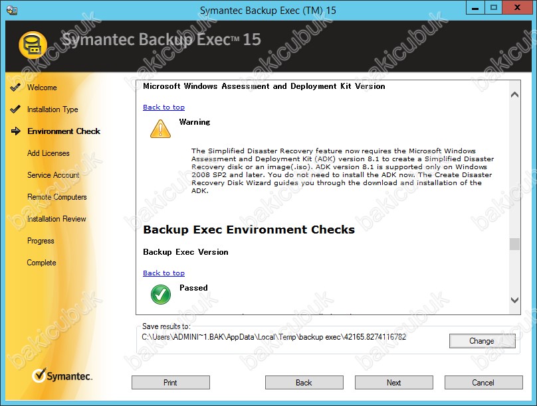Click the yellow warning triangle icon
Screen dimensions: 537x406
pyautogui.click(x=160, y=129)
